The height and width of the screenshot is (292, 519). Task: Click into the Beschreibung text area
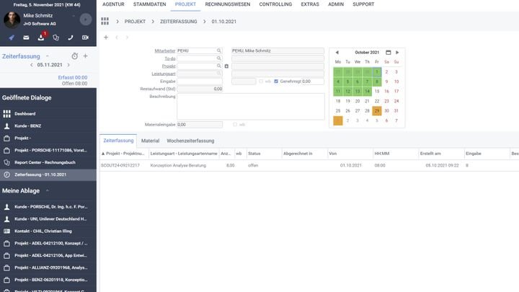(x=251, y=106)
